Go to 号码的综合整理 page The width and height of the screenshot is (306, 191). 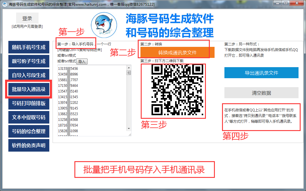pyautogui.click(x=29, y=131)
